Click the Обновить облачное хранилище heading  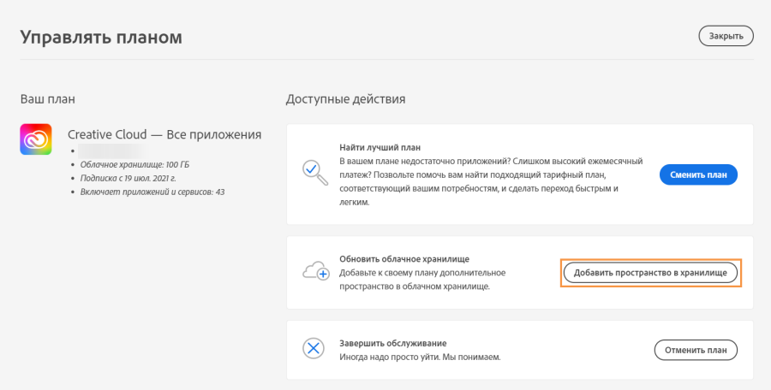(404, 258)
